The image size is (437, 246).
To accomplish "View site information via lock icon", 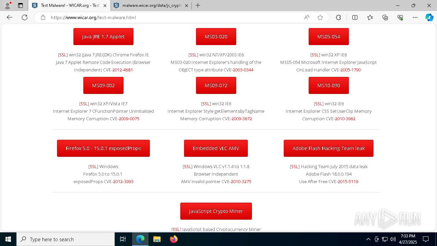I will point(43,17).
